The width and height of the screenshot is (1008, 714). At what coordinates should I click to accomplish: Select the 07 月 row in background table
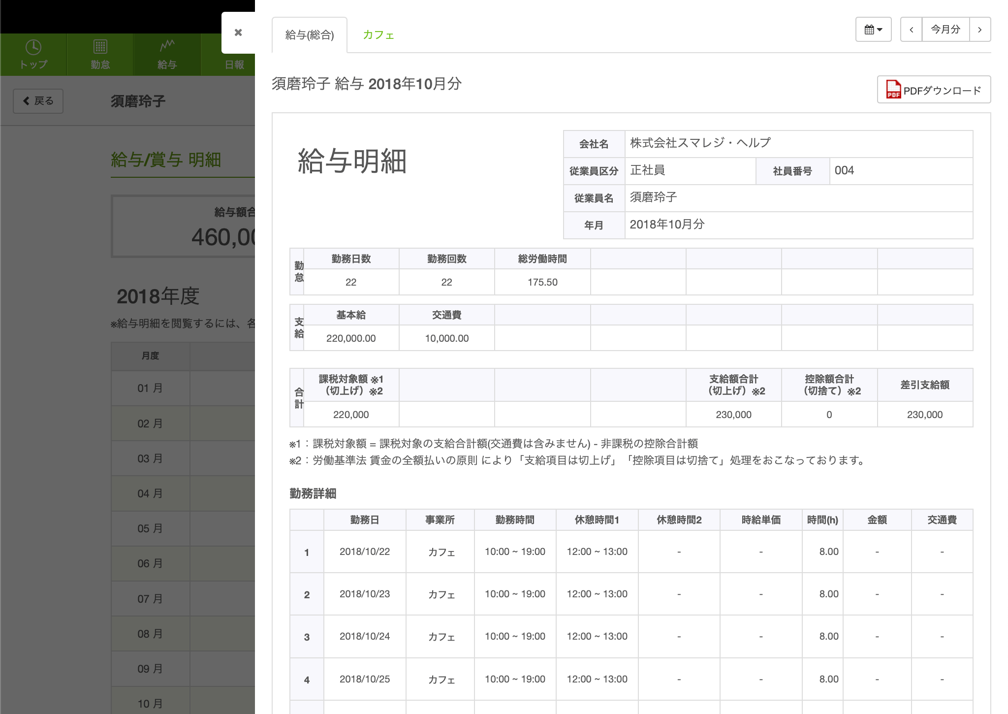[183, 599]
